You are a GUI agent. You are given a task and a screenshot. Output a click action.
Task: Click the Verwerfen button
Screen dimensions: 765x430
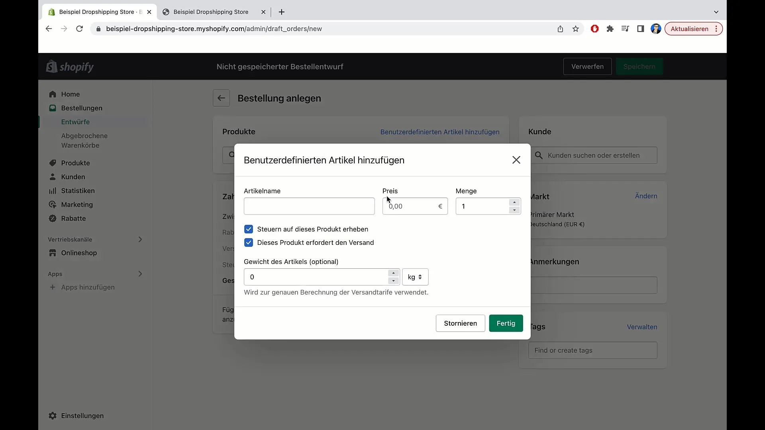(x=587, y=66)
